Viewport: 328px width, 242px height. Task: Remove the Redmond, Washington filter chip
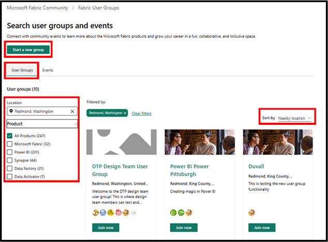125,113
